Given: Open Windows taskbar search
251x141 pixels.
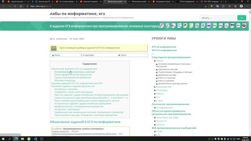Looking at the screenshot, I should tap(9, 139).
